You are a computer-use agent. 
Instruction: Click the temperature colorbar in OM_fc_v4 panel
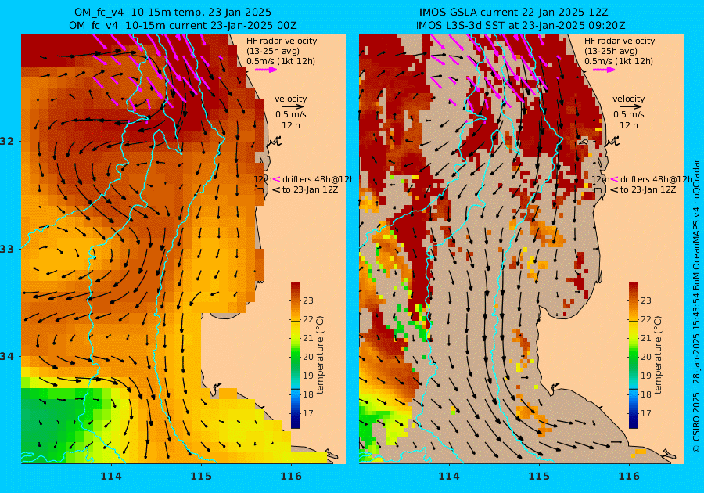[x=296, y=355]
